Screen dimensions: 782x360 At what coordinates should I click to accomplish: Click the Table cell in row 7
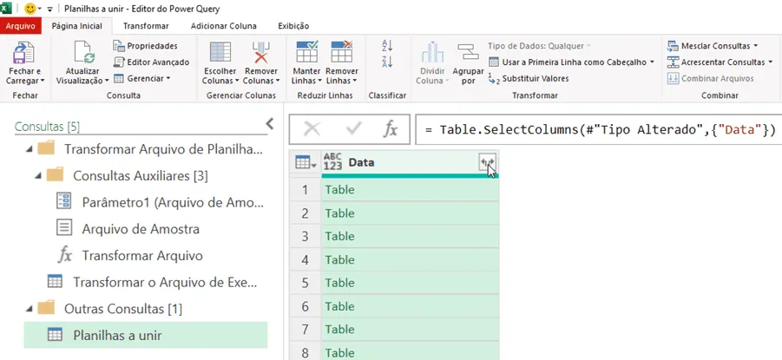[x=410, y=329]
